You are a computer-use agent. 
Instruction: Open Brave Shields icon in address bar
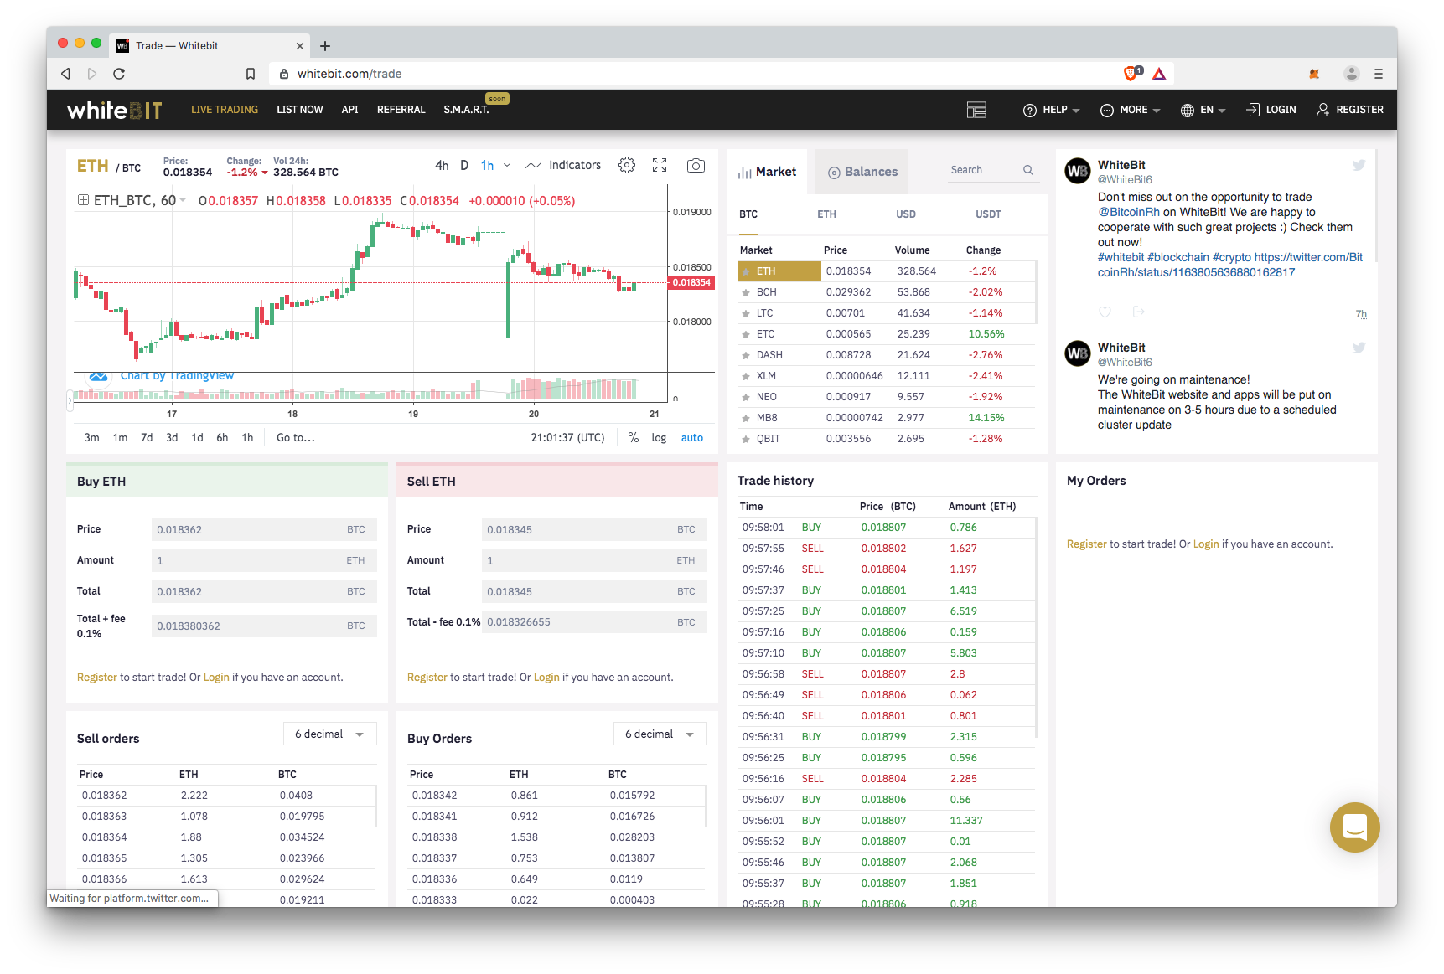click(x=1132, y=74)
